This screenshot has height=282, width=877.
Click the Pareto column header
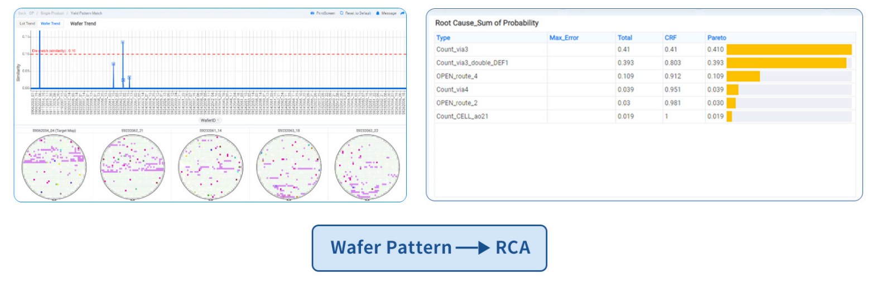click(x=716, y=38)
